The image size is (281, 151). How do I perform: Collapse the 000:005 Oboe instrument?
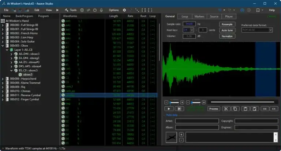[x=3, y=46]
